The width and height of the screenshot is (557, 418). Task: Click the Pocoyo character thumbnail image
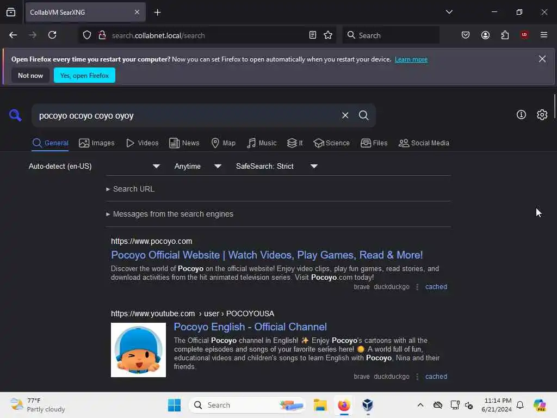(x=138, y=350)
